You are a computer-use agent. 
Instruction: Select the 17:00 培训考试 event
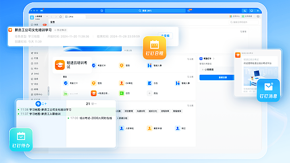click(90, 118)
